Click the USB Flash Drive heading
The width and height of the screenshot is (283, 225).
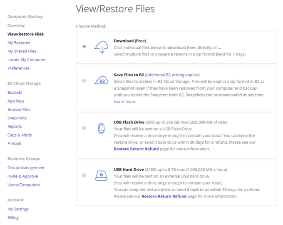[x=129, y=122]
